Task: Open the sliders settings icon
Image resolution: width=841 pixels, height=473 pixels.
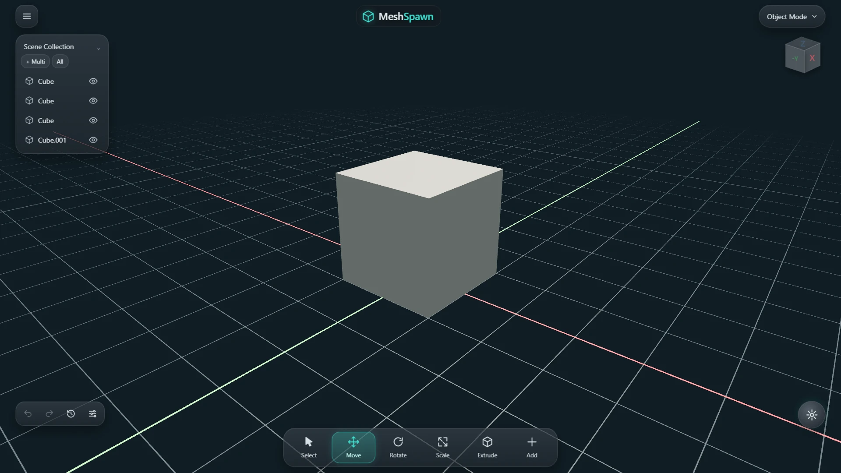Action: tap(92, 413)
